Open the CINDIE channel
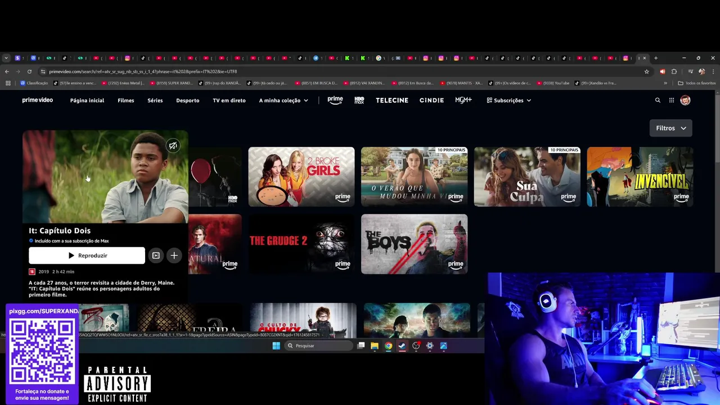 (431, 100)
